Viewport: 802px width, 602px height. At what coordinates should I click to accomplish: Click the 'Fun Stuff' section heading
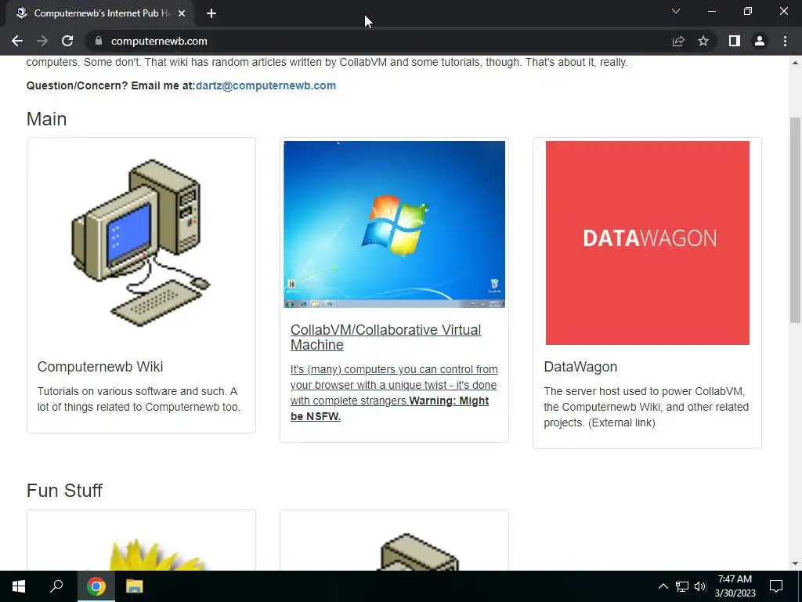64,491
